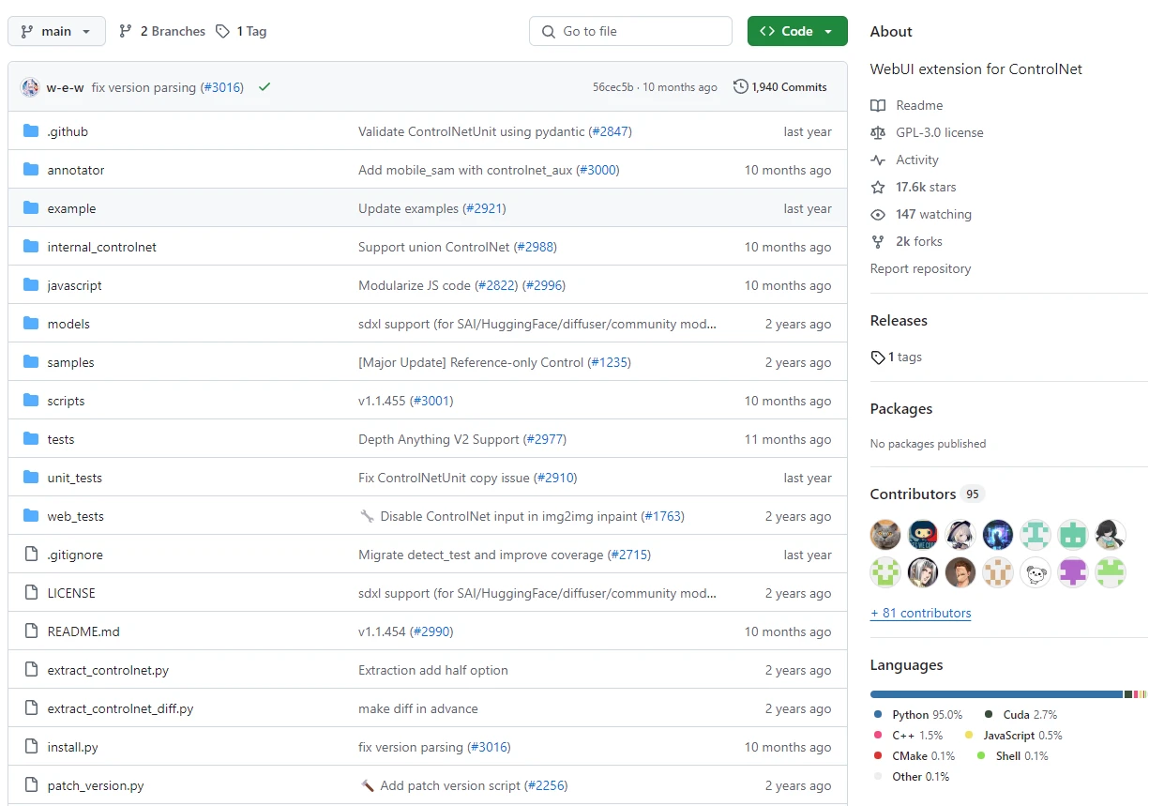The image size is (1149, 806).
Task: Click the green commit status checkmark
Action: 265,87
